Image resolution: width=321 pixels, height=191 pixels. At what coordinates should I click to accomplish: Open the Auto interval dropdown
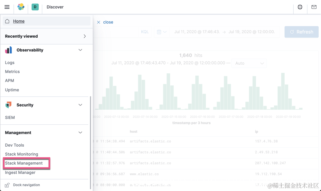click(x=249, y=63)
